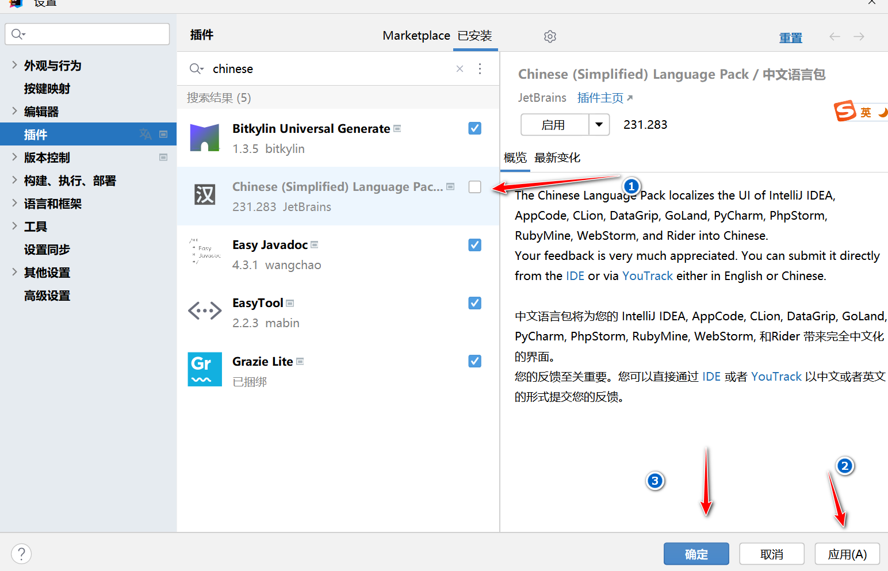Image resolution: width=888 pixels, height=571 pixels.
Task: Open the IDE link in English description
Action: pos(575,276)
